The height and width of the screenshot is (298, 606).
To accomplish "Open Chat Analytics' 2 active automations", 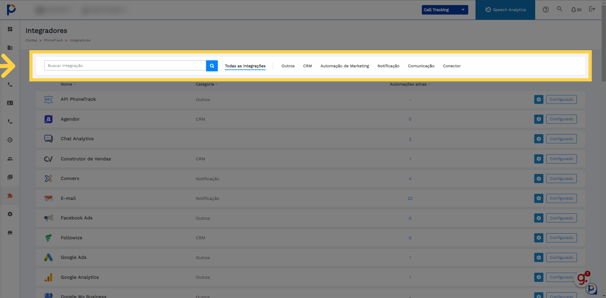I will point(410,139).
